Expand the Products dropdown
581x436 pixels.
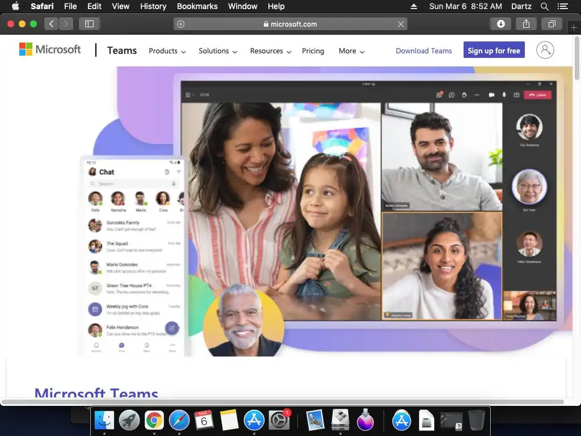pyautogui.click(x=167, y=51)
